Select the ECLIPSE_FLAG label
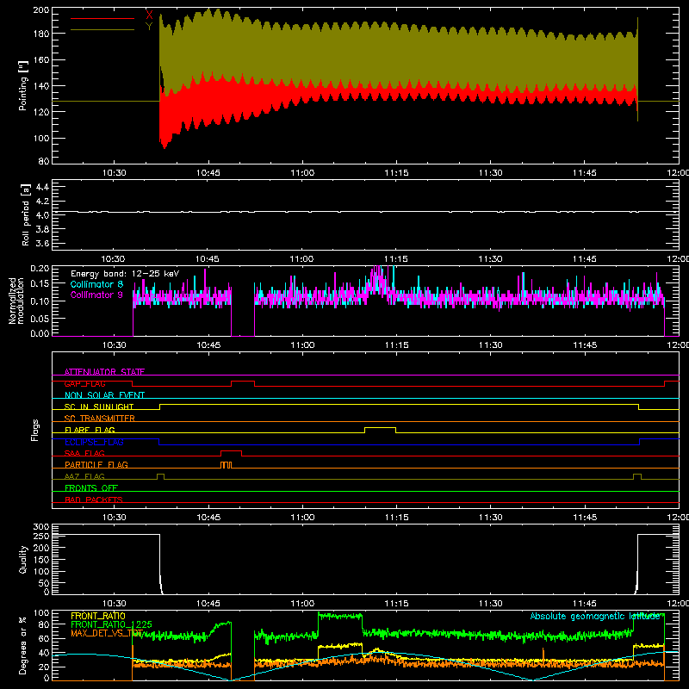The height and width of the screenshot is (689, 689). [94, 442]
